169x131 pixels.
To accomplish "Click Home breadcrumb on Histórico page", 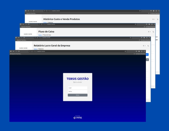I will 45,22.
